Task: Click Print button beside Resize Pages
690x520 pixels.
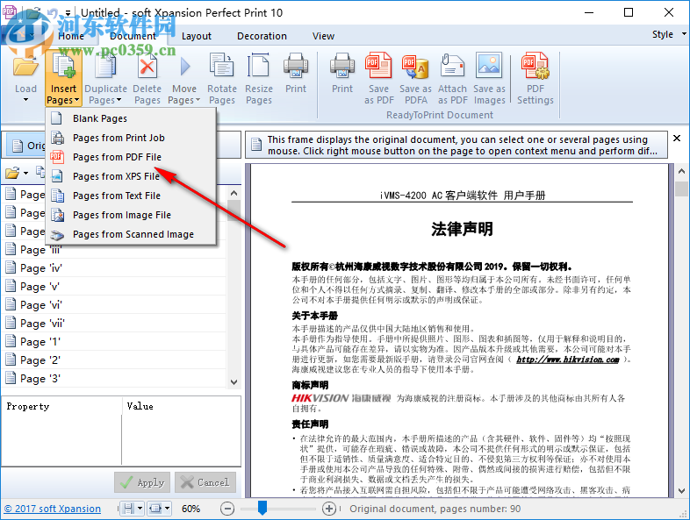Action: click(x=296, y=73)
